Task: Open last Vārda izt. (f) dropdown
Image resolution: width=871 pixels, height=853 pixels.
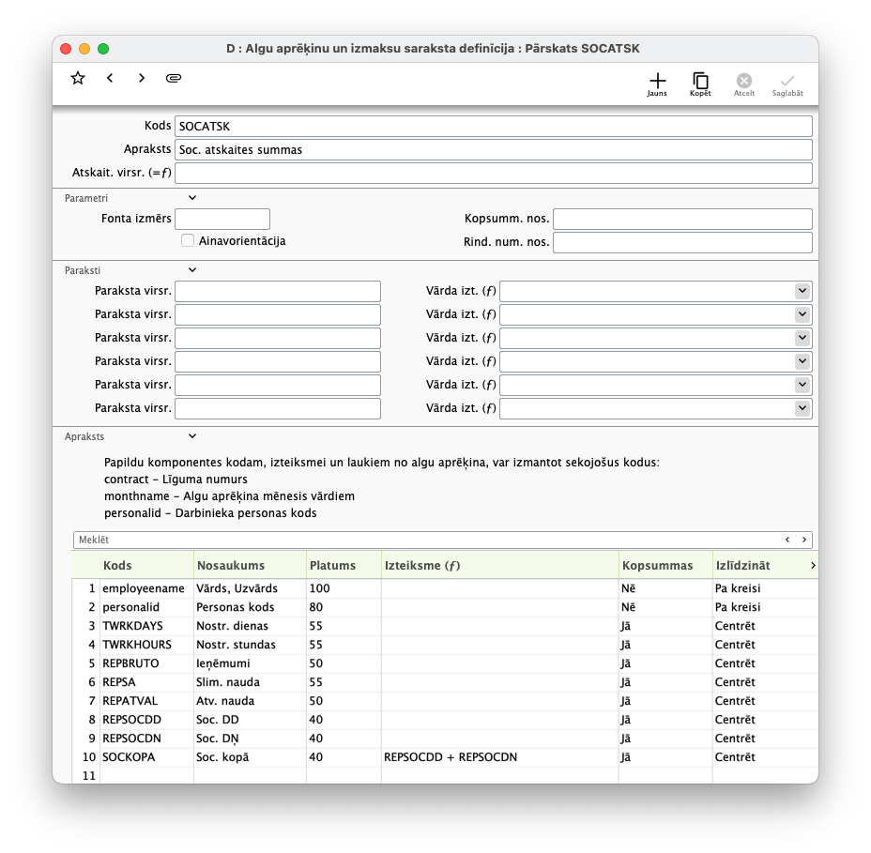Action: 802,408
